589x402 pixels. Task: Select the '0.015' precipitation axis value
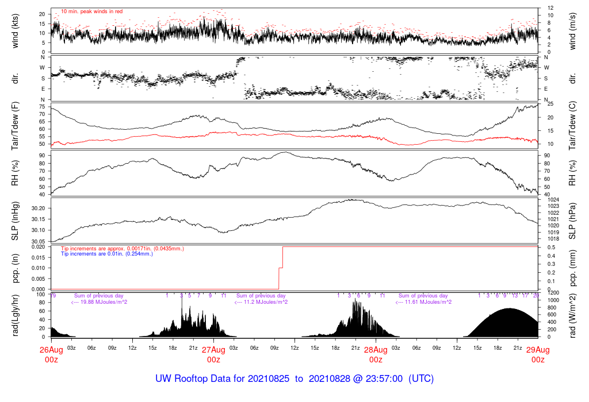coord(39,258)
